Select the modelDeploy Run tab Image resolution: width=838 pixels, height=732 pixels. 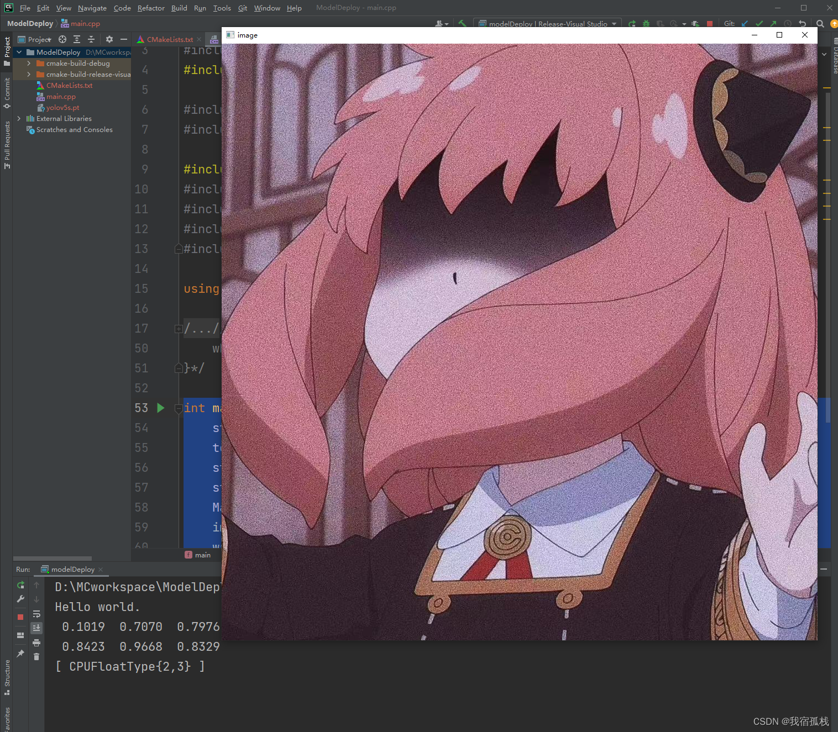click(72, 569)
